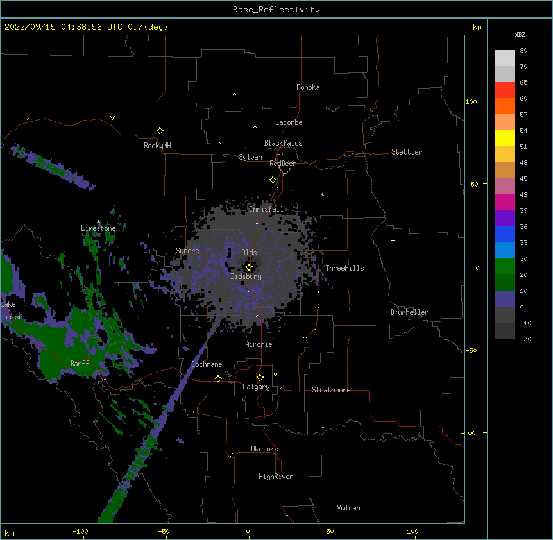Image resolution: width=553 pixels, height=540 pixels.
Task: Click the RockyMH label
Action: [x=157, y=146]
